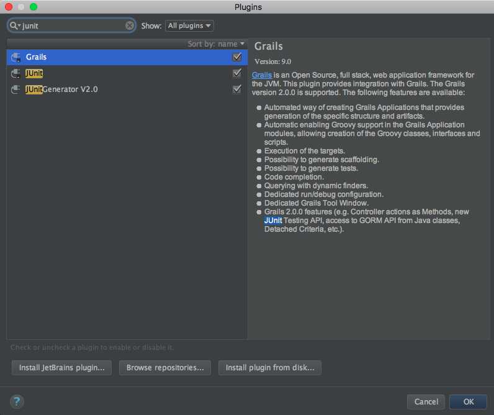Confirm with the OK button
The width and height of the screenshot is (494, 415).
[468, 402]
